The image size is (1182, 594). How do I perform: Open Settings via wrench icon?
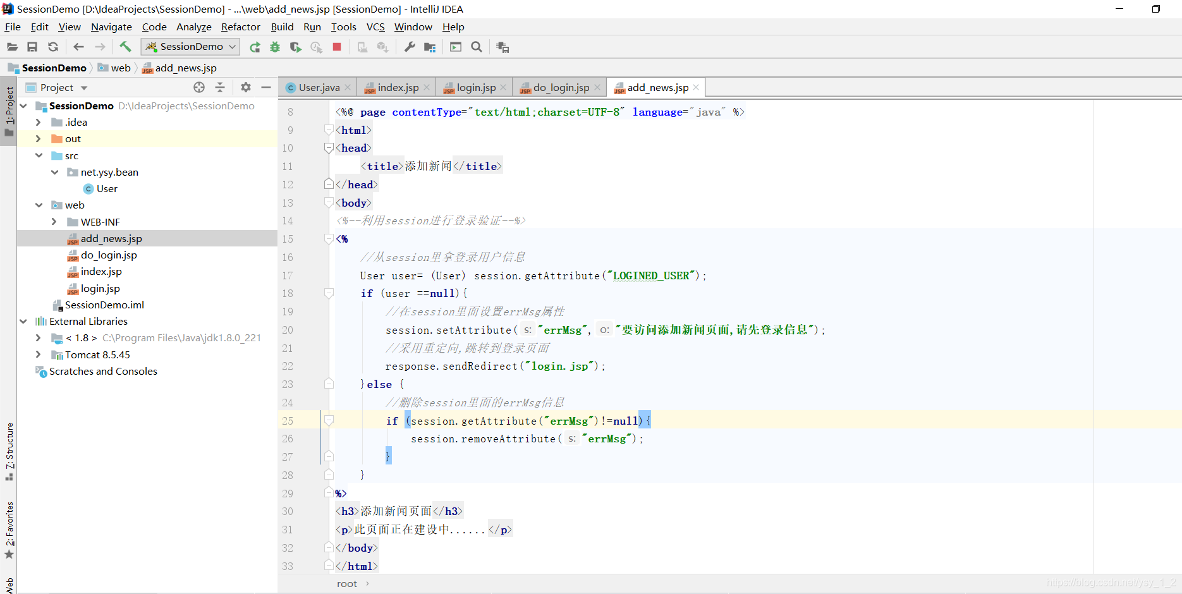pyautogui.click(x=410, y=47)
